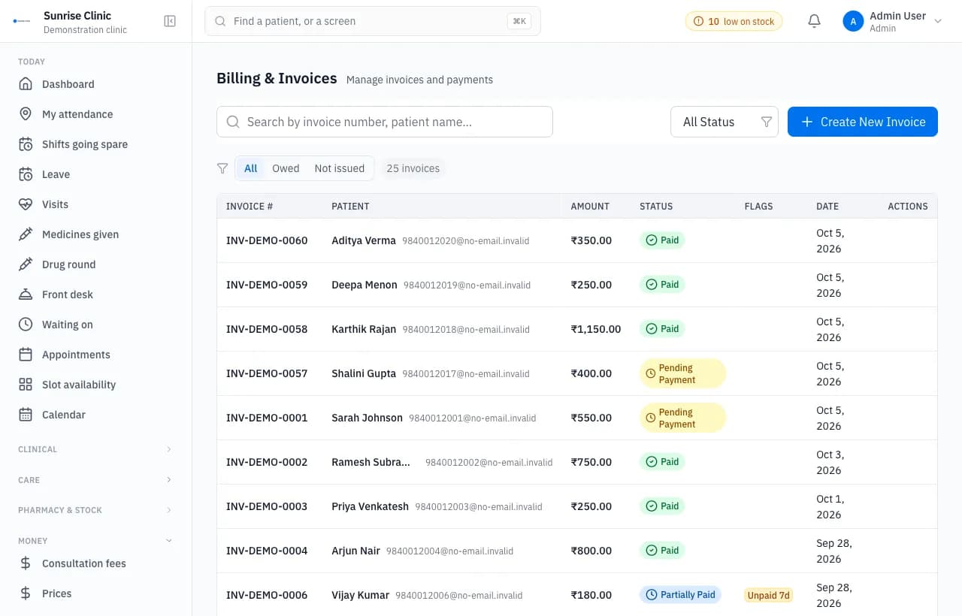Click the Partially Paid status badge
The height and width of the screenshot is (616, 962).
pyautogui.click(x=680, y=595)
